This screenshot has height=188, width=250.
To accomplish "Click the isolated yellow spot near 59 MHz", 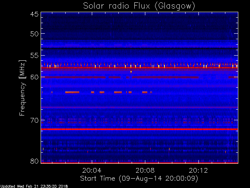I will click(131, 72).
